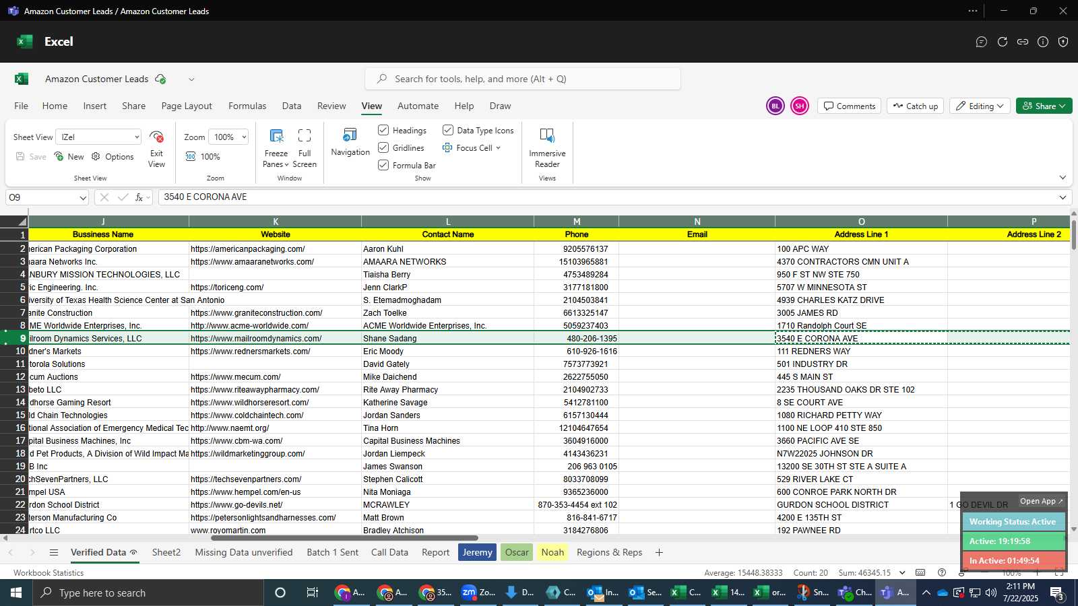The height and width of the screenshot is (606, 1078).
Task: Select row header 9
Action: (14, 339)
